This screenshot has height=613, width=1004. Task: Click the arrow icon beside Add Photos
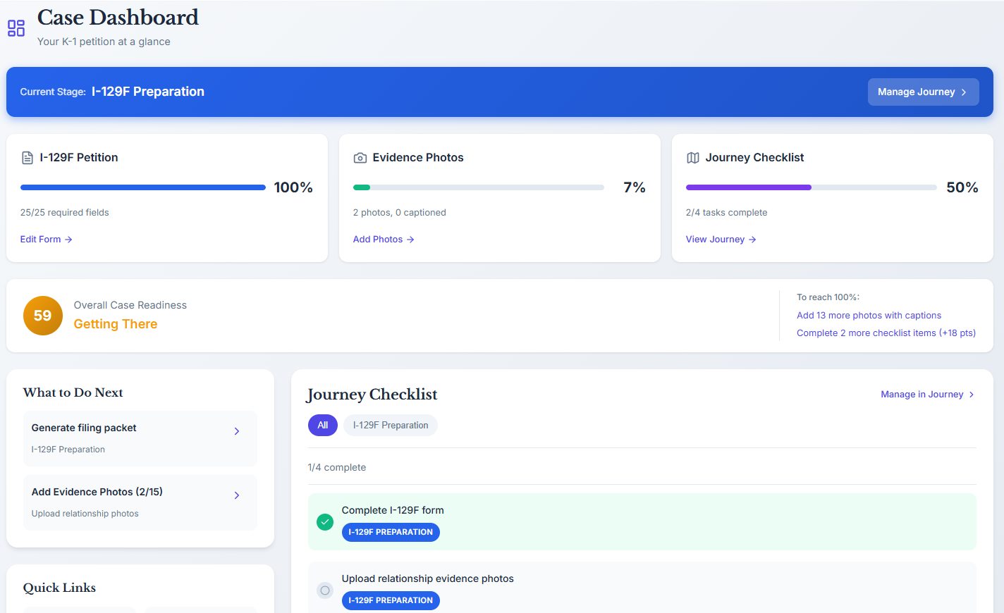pos(410,240)
